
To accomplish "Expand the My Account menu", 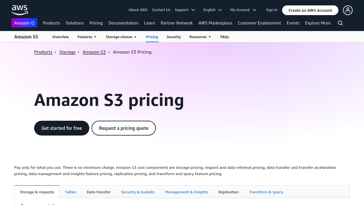I will point(243,10).
